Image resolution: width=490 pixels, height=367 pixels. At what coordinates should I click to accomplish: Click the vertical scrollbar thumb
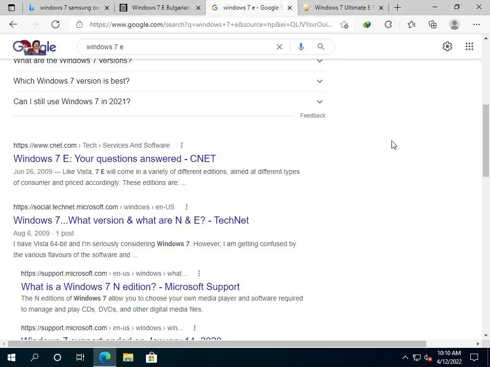(486, 141)
